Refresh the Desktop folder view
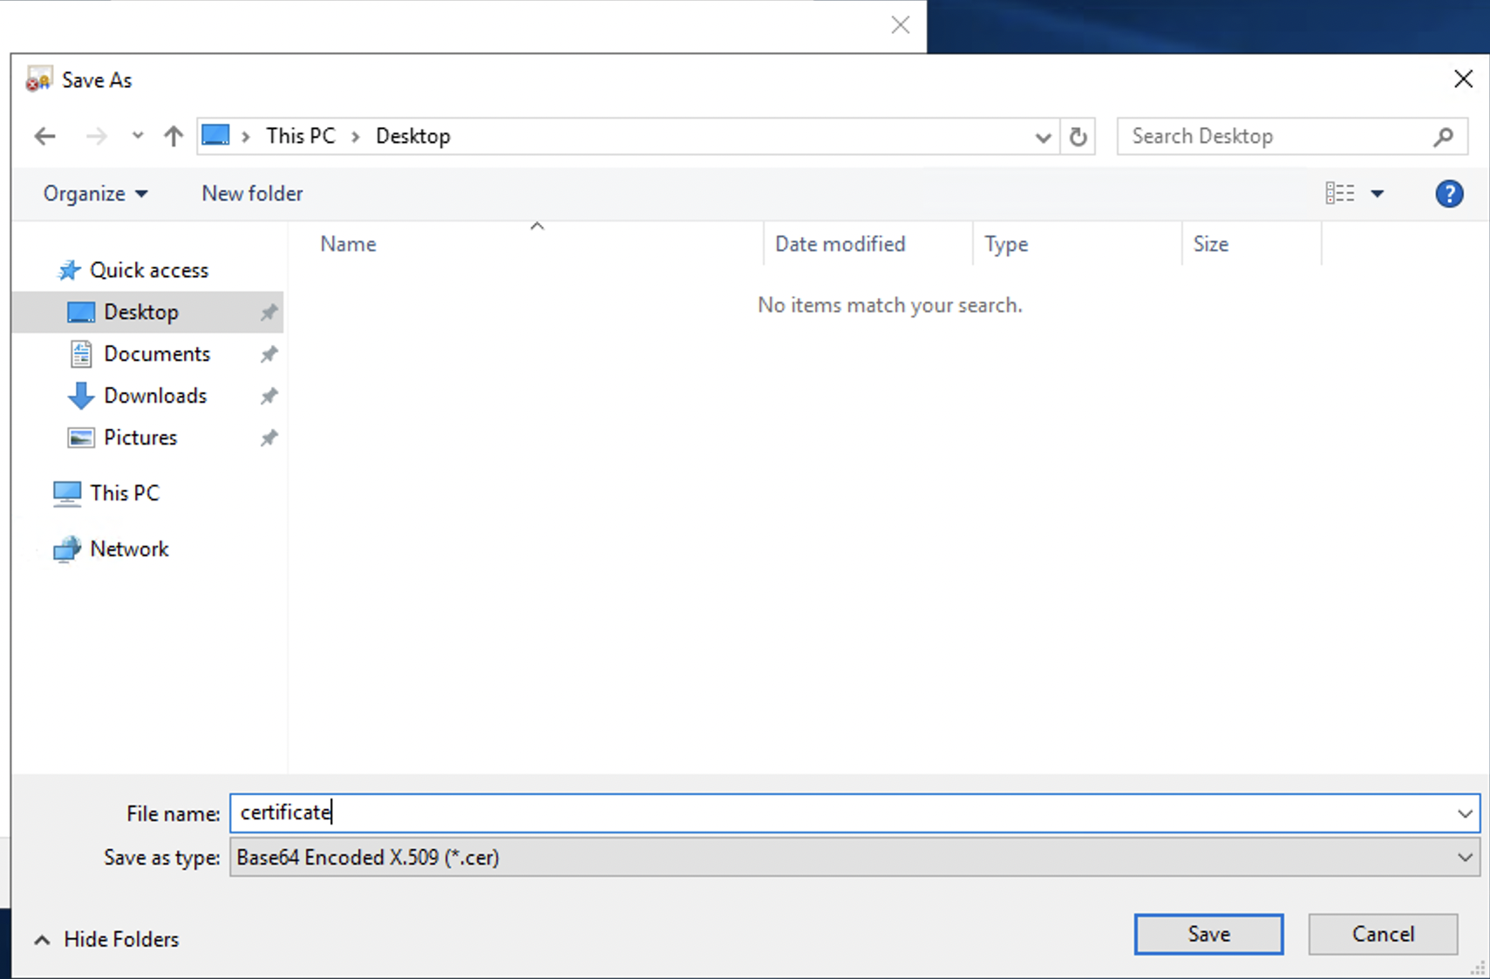 pyautogui.click(x=1078, y=137)
